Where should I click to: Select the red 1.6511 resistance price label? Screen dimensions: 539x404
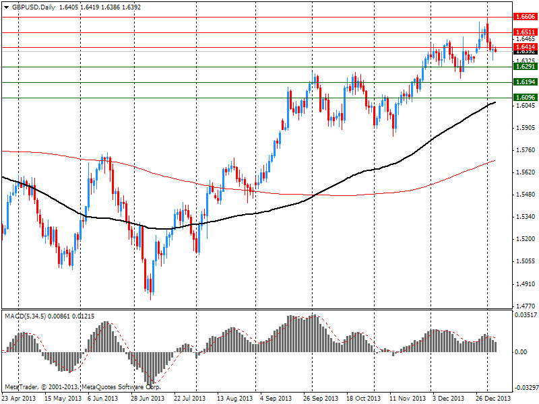[x=524, y=32]
